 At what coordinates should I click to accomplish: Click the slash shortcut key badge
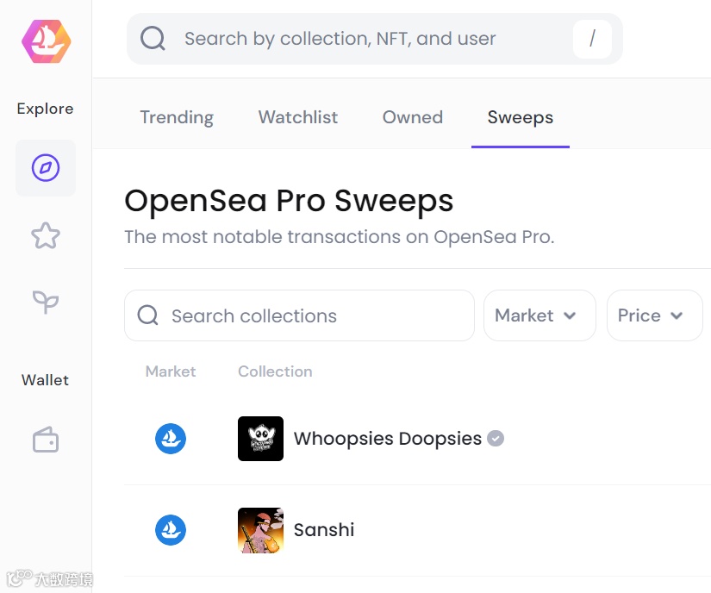click(x=592, y=39)
